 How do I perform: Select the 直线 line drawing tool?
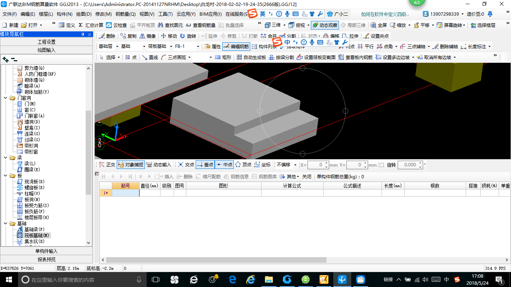(x=150, y=57)
